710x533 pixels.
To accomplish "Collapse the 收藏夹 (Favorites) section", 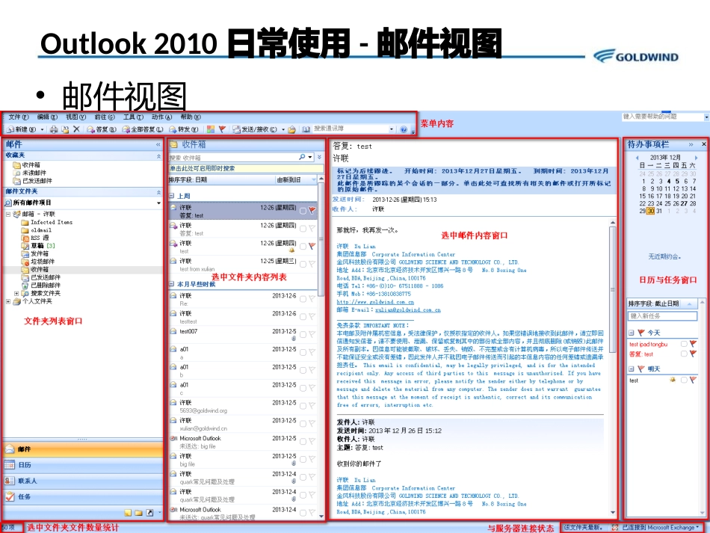I will click(x=158, y=155).
